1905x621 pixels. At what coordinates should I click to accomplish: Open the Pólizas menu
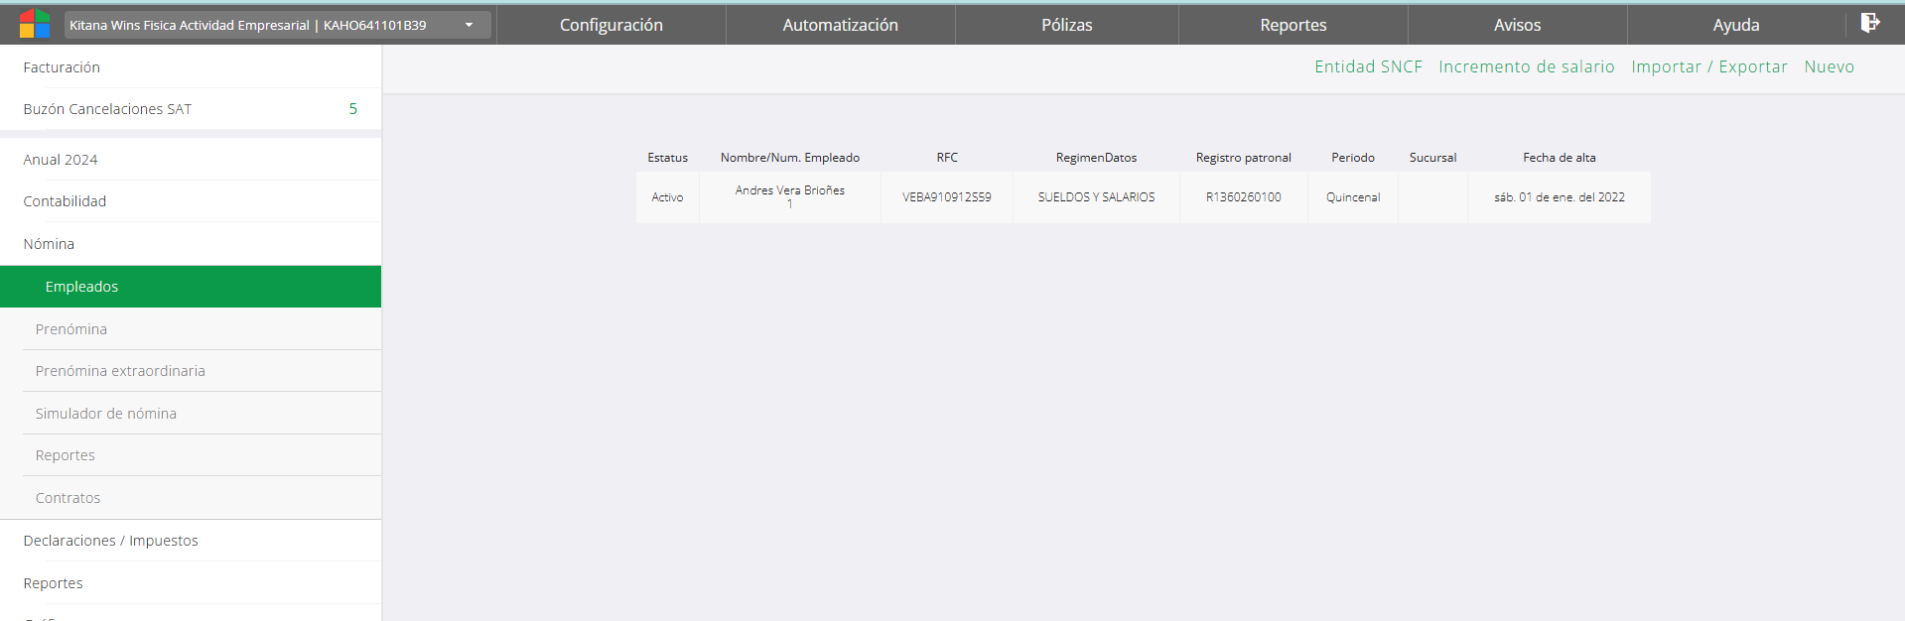[1066, 25]
